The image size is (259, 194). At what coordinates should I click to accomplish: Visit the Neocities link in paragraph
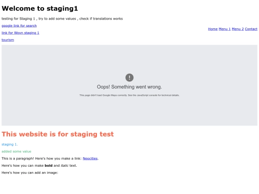click(90, 159)
